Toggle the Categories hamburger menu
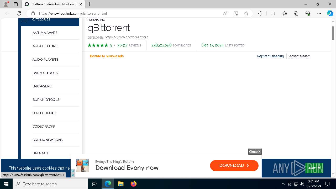 [25, 20]
